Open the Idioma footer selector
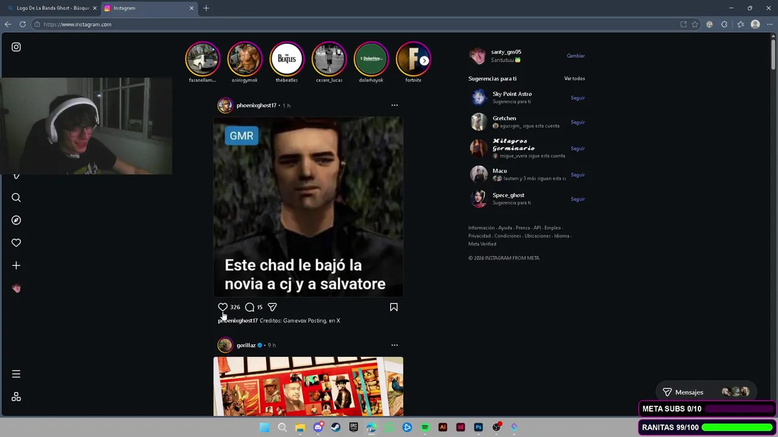This screenshot has height=437, width=778. pos(562,236)
